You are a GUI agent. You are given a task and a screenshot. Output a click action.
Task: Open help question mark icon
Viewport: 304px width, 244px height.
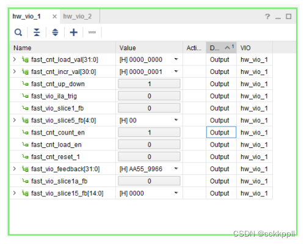(x=267, y=17)
